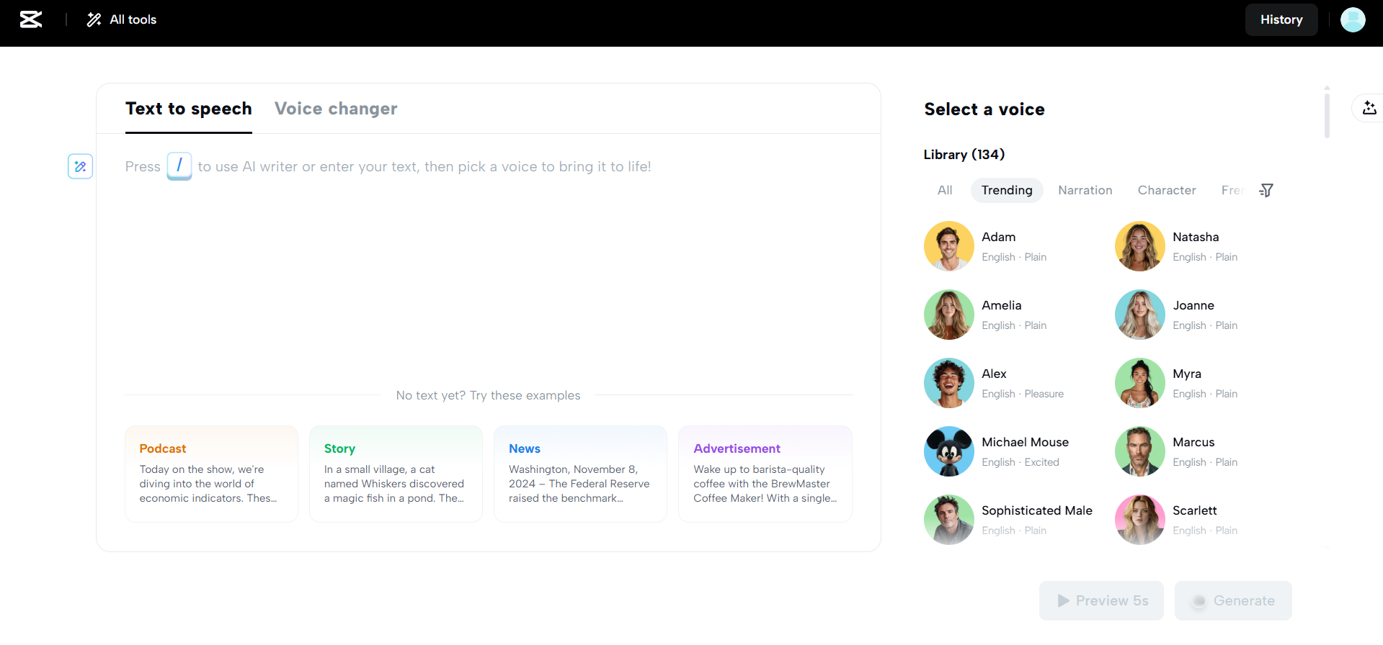
Task: Filter voices by Narration
Action: click(1085, 190)
